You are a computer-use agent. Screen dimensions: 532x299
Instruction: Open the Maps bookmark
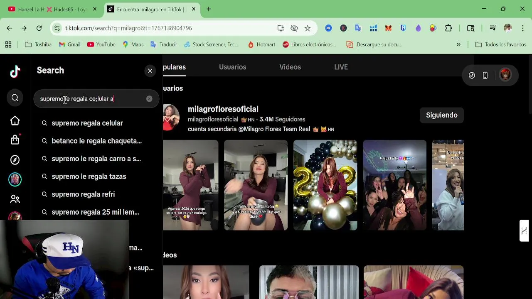pyautogui.click(x=133, y=44)
